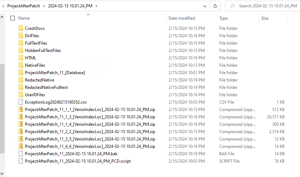Click the CSV File type cell
Screen dimensions: 300x177
pos(227,102)
